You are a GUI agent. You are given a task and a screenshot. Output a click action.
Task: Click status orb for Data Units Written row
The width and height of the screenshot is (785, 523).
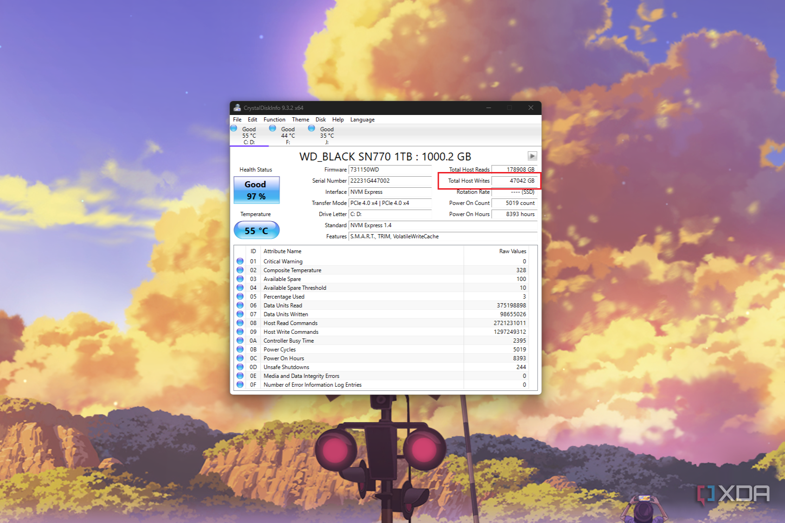(240, 314)
